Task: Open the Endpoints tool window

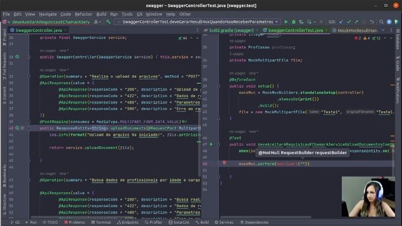Action: click(x=128, y=222)
